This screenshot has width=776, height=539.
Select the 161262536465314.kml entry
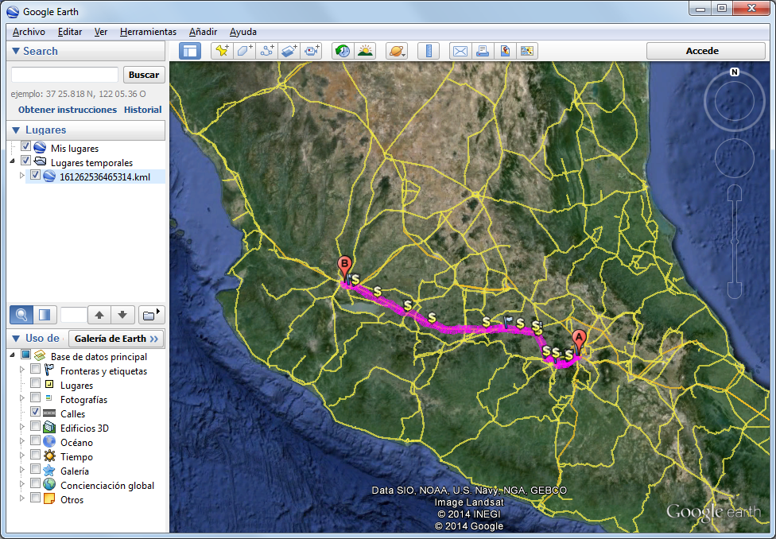point(104,176)
